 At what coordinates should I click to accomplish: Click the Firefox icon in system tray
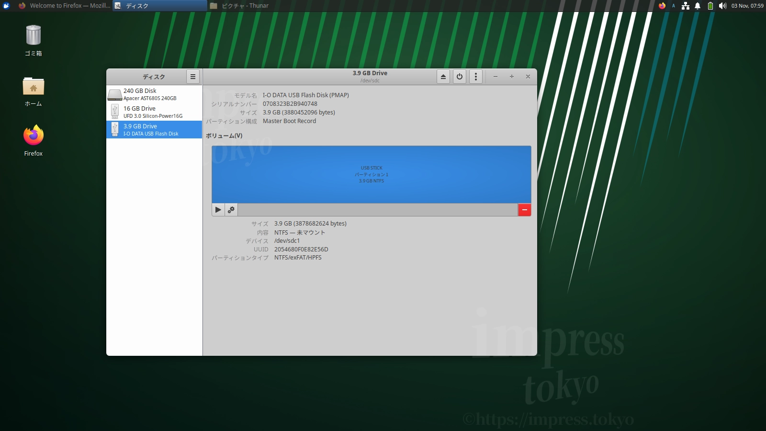point(662,6)
